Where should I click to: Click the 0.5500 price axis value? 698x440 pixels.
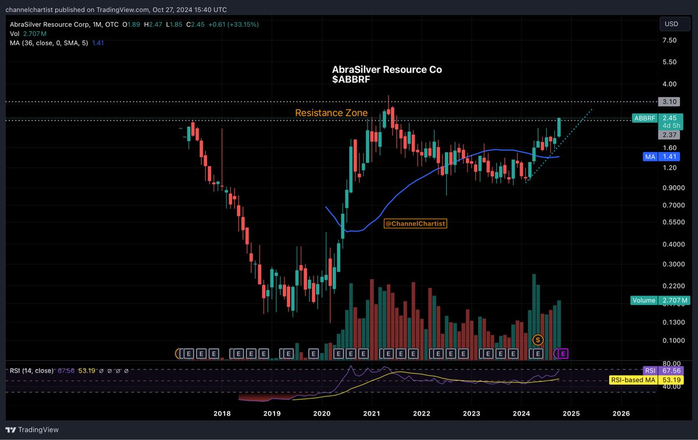672,222
